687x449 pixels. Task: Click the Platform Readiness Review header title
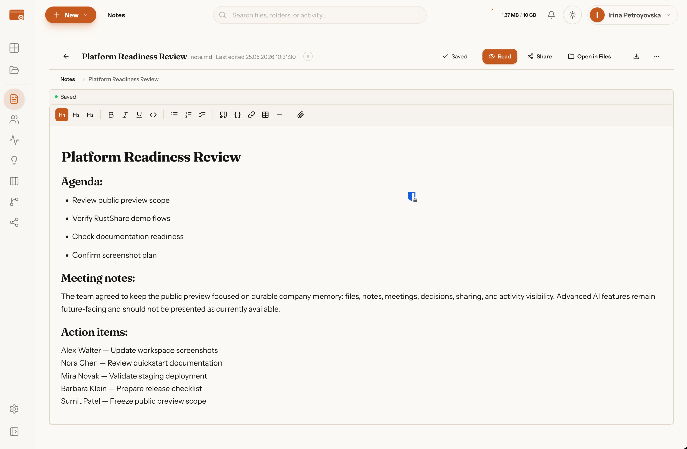click(x=134, y=56)
